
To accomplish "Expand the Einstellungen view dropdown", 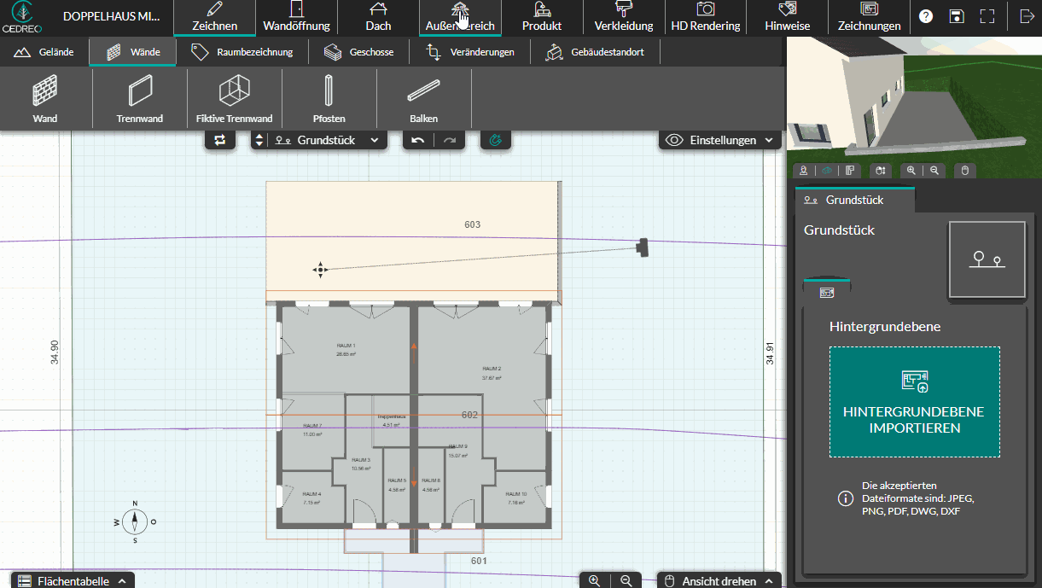I will point(720,140).
